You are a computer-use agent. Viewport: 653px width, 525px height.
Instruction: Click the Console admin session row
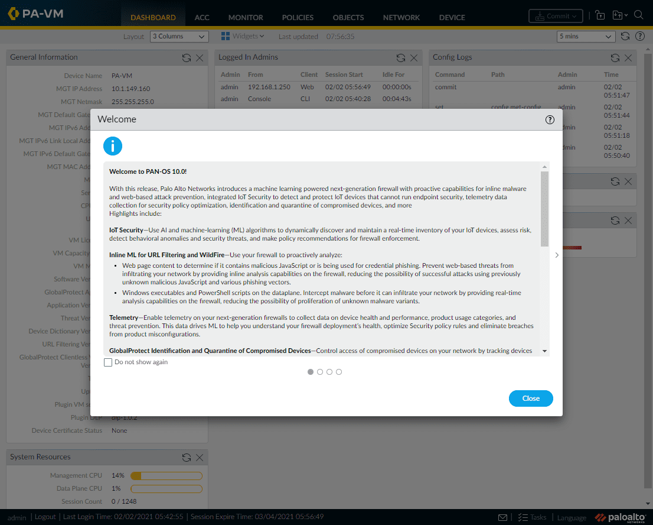point(318,99)
